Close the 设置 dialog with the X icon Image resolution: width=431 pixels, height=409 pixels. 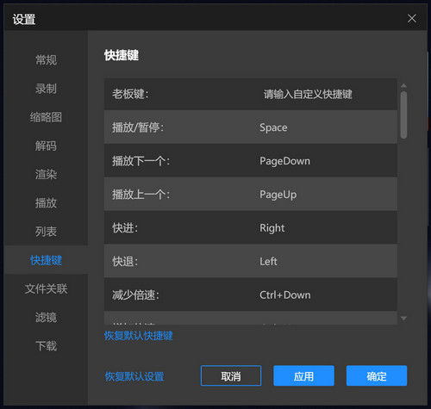[412, 18]
